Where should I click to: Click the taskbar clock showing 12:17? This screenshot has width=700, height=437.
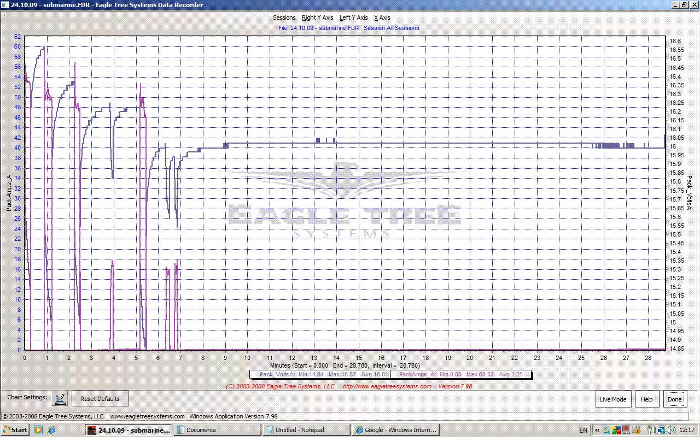click(x=687, y=430)
